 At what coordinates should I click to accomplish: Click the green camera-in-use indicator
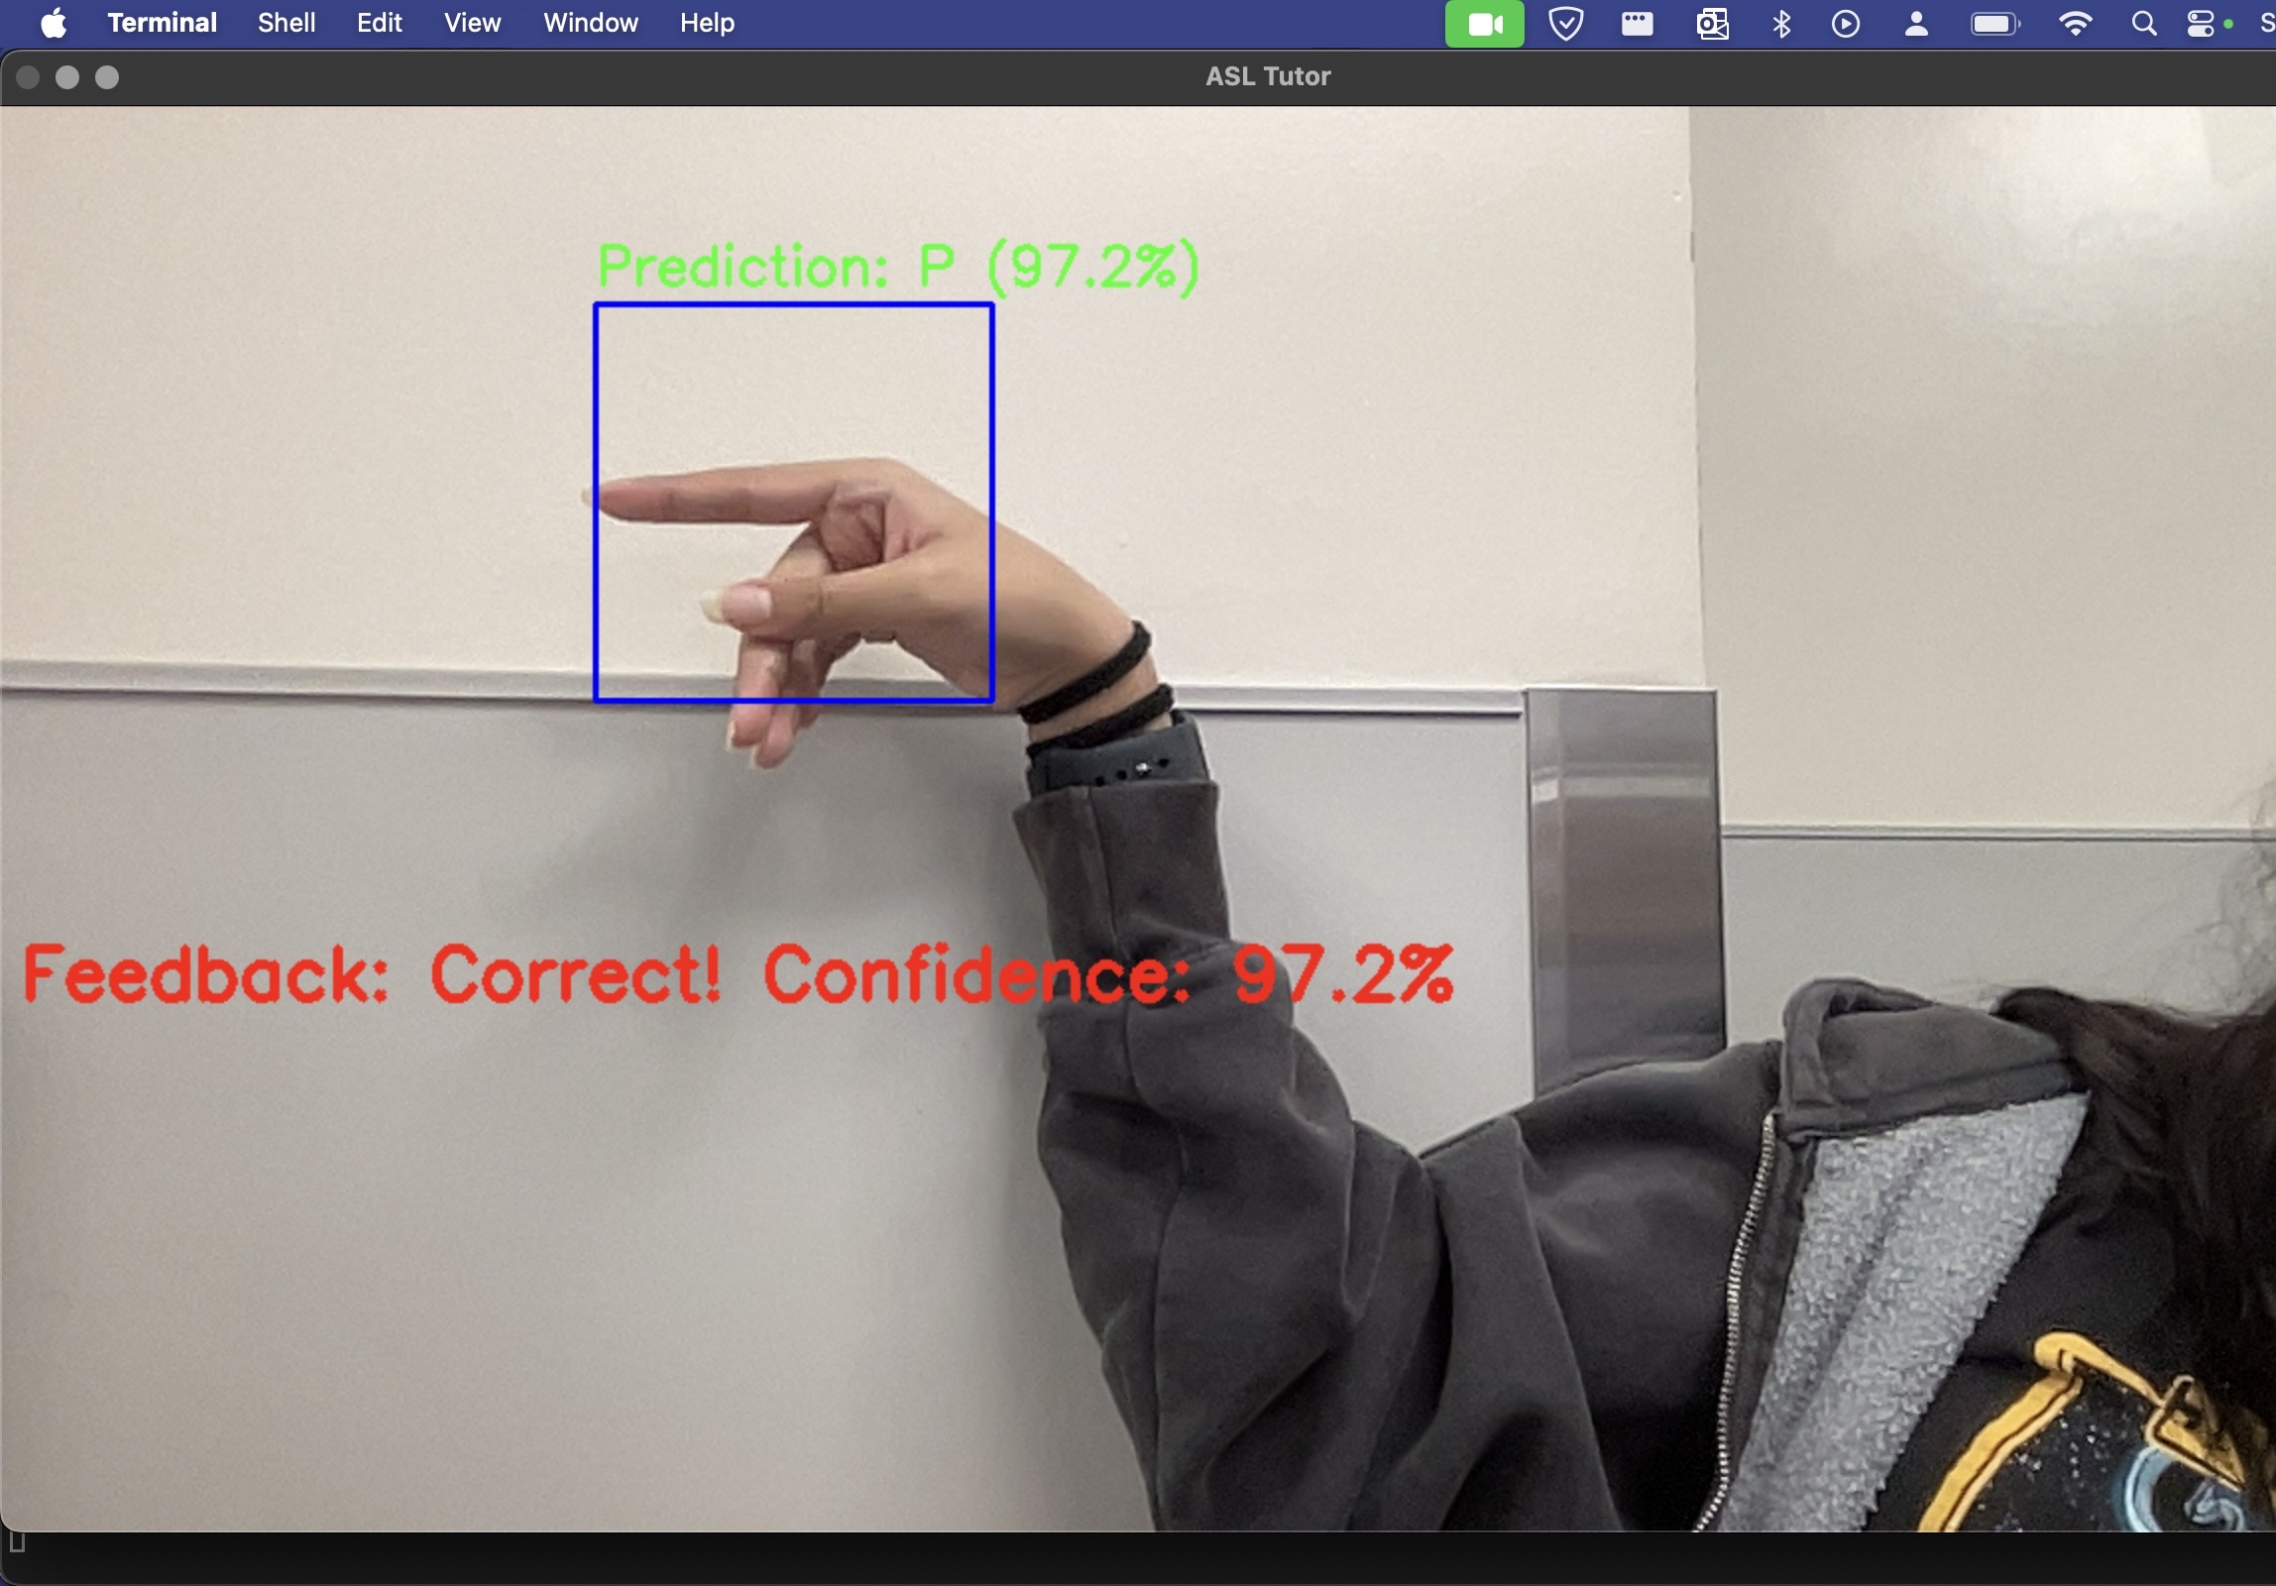pos(1484,24)
